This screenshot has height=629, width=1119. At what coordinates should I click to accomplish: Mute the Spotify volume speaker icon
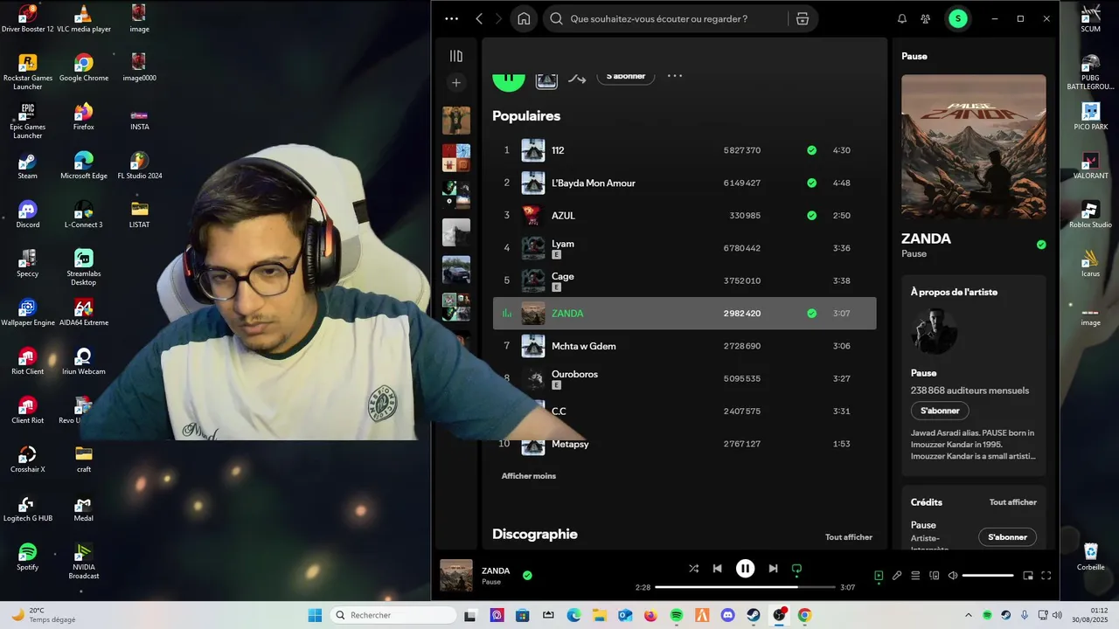pyautogui.click(x=953, y=576)
